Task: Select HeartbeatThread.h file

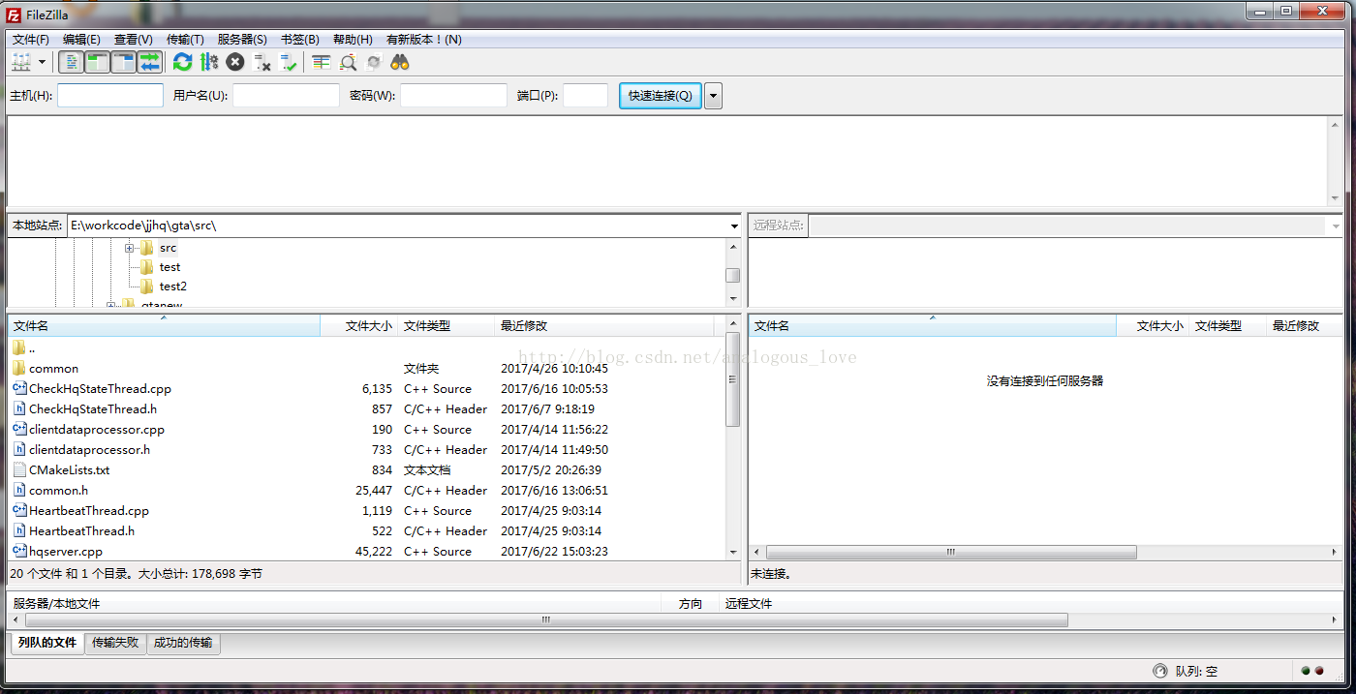Action: 366,531
